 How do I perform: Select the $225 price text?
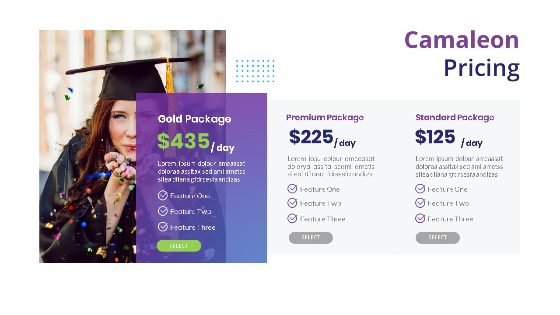[311, 137]
